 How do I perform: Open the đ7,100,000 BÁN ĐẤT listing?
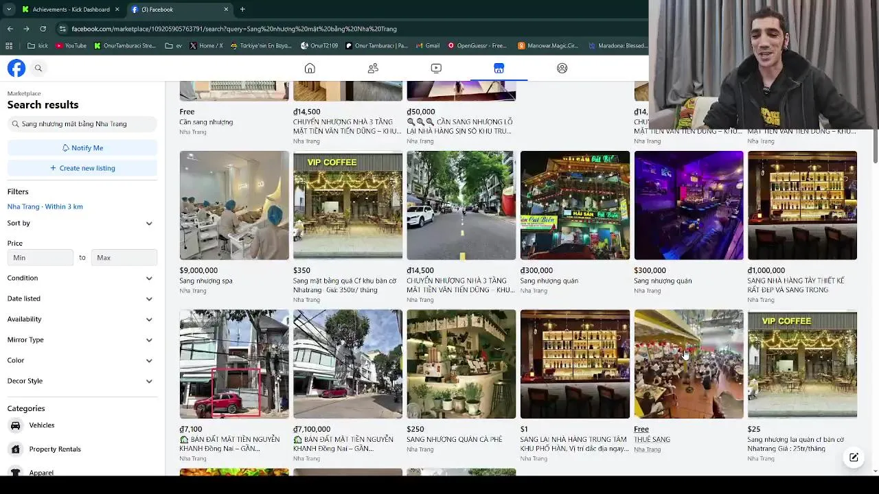tap(347, 364)
